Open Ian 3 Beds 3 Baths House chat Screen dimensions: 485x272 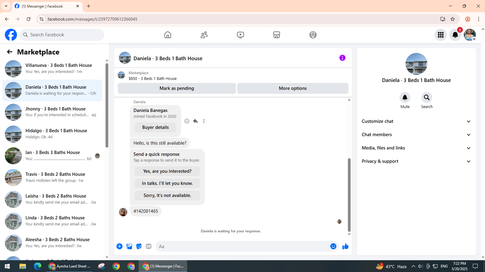click(x=52, y=156)
